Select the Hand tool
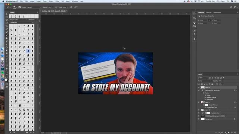The image size is (239, 134). pyautogui.click(x=7, y=68)
